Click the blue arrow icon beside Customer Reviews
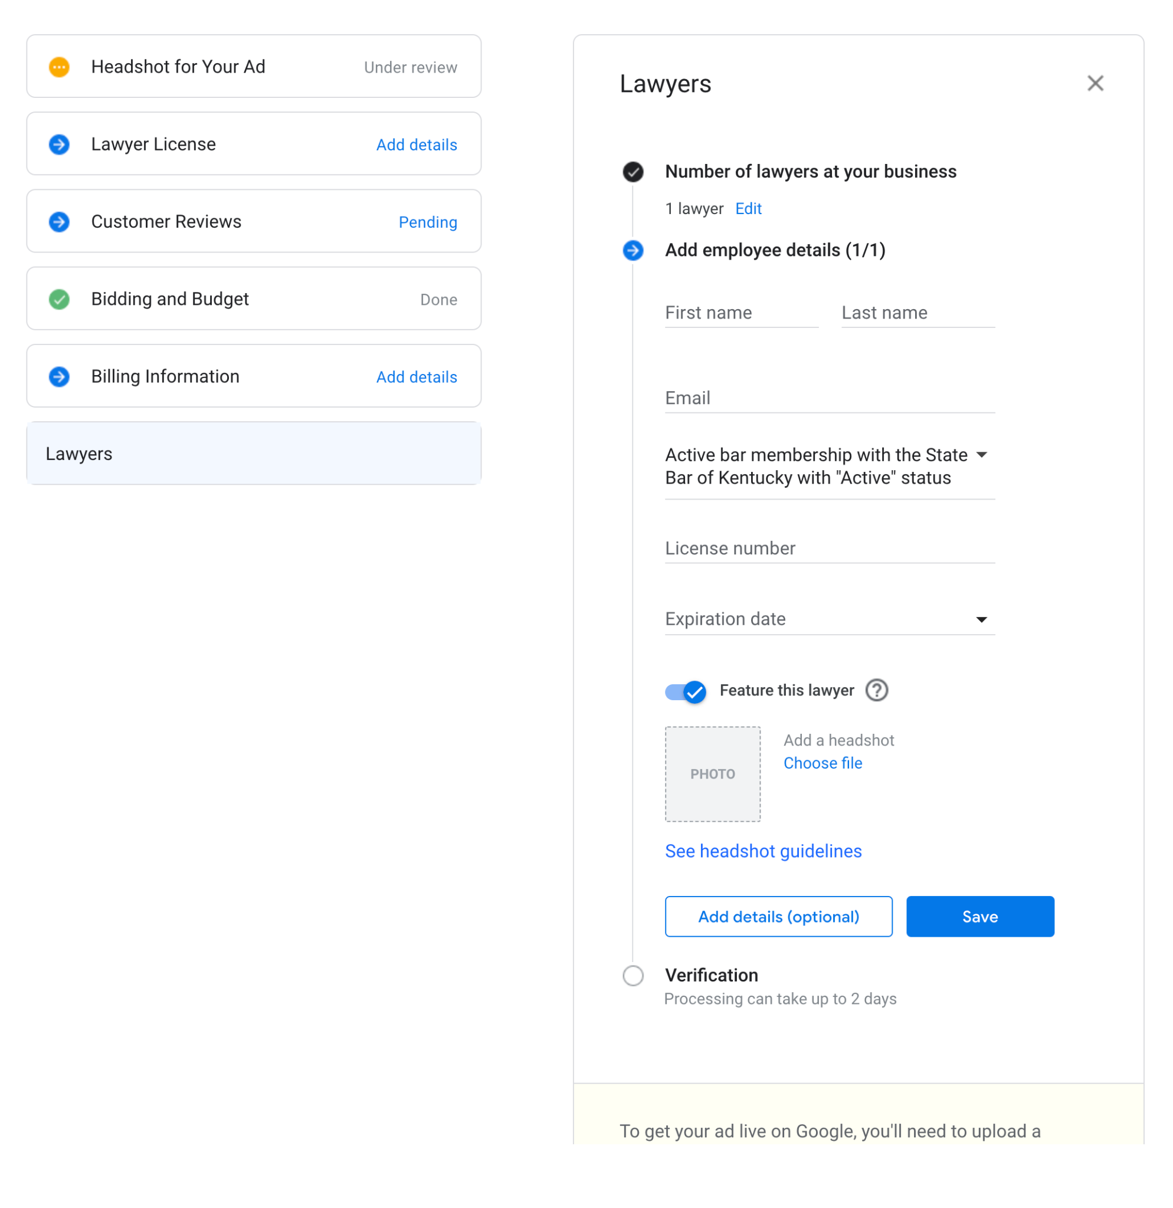The image size is (1173, 1208). click(x=59, y=222)
